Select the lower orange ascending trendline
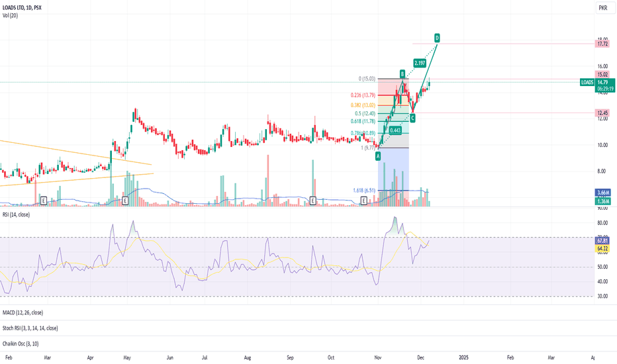 tap(77, 179)
